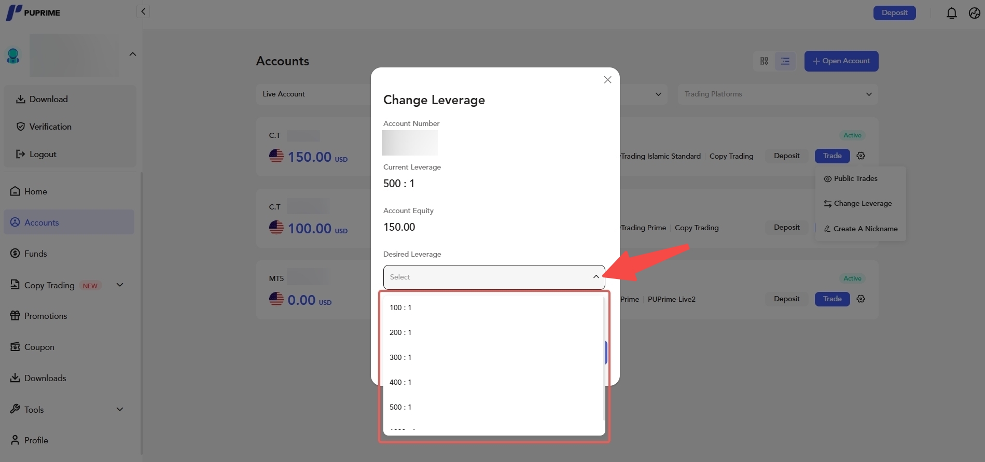Image resolution: width=985 pixels, height=462 pixels.
Task: Click the notification bell icon
Action: pos(951,13)
